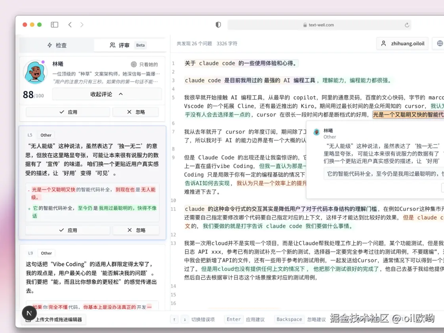Click the up arrow key hint
This screenshot has width=444, height=333.
tap(174, 320)
